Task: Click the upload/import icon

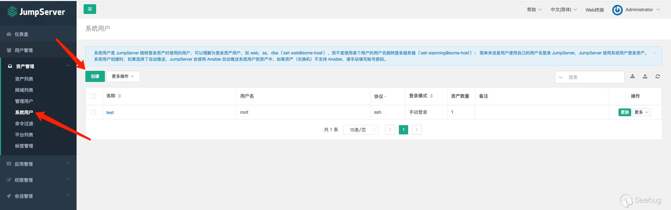Action: pos(645,76)
